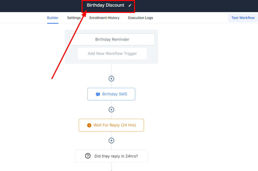The height and width of the screenshot is (171, 258).
Task: Click Add New Workflow Trigger
Action: 112,53
